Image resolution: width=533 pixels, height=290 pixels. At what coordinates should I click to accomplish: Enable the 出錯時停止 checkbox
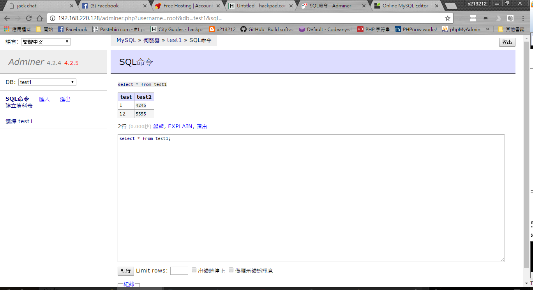click(x=194, y=270)
